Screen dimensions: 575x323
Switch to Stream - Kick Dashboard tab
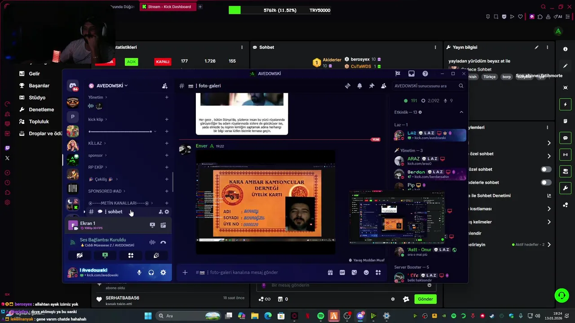[x=168, y=7]
